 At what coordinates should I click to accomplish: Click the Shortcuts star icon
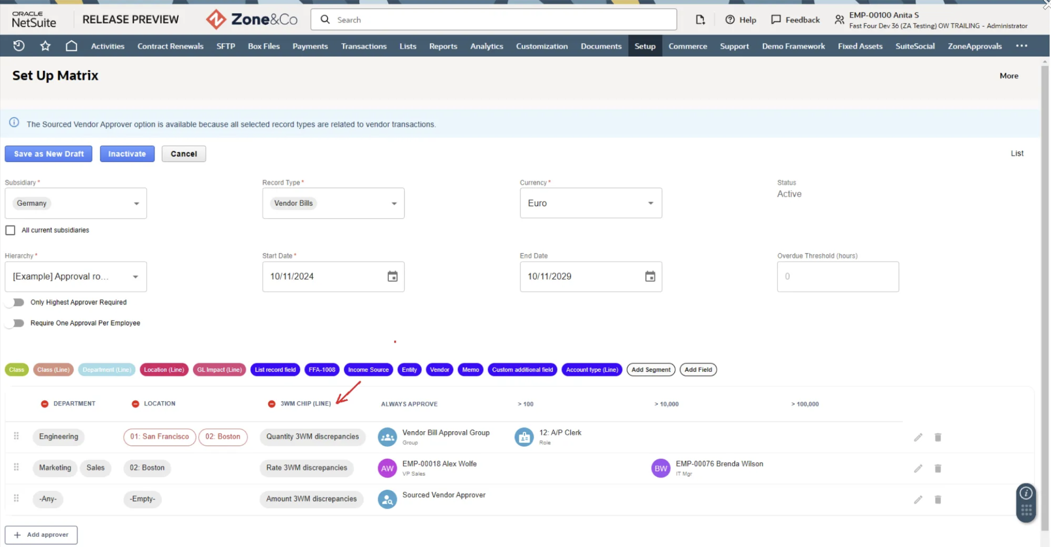pos(45,46)
